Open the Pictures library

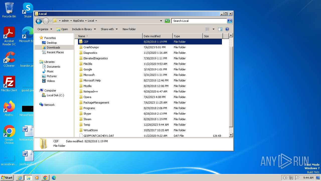coord(52,76)
